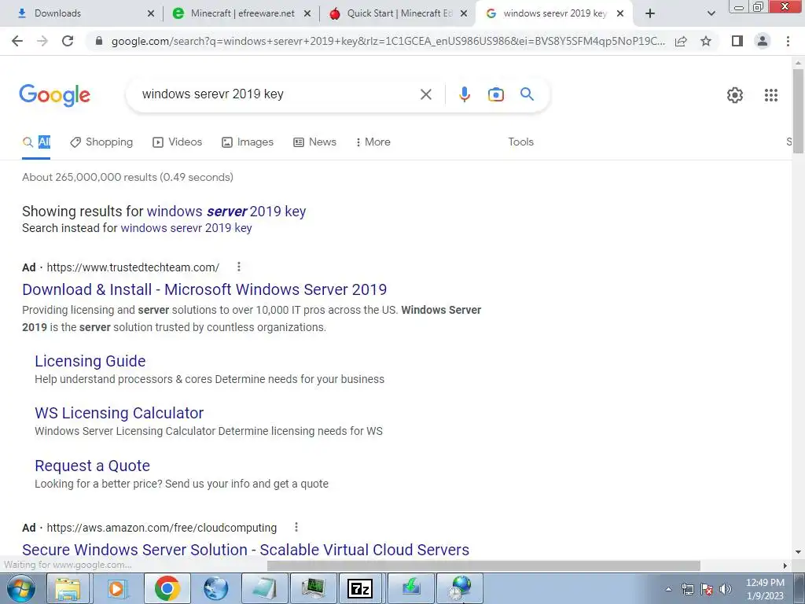The image size is (805, 604).
Task: Click the address bar URL
Action: pyautogui.click(x=388, y=42)
